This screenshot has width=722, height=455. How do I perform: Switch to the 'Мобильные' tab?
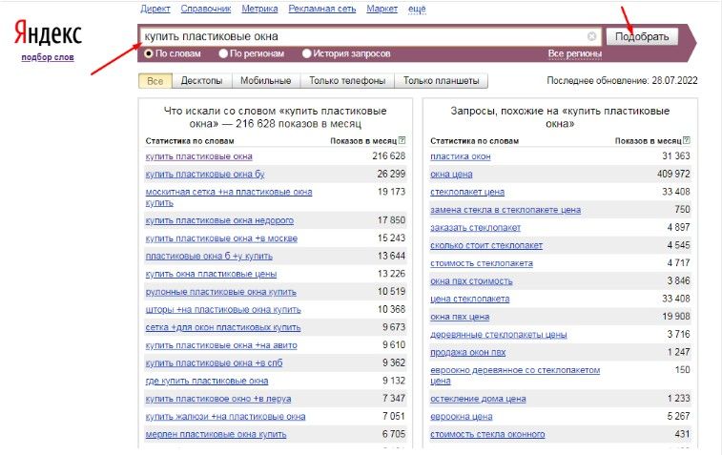pyautogui.click(x=266, y=80)
